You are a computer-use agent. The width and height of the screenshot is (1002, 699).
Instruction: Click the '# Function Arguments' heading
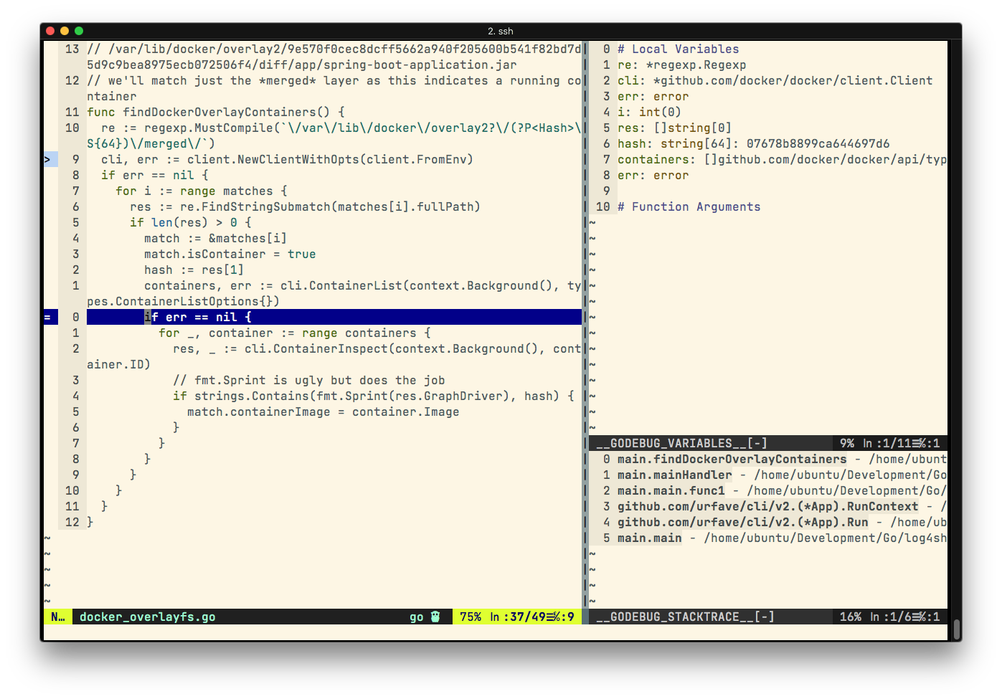(689, 206)
